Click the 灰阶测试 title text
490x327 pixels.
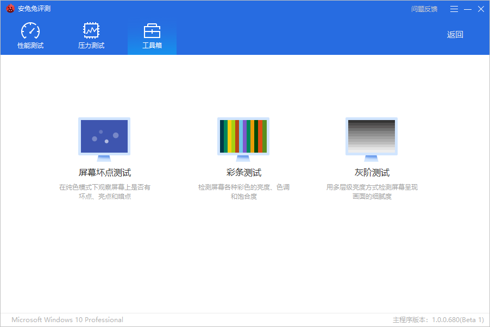[372, 173]
